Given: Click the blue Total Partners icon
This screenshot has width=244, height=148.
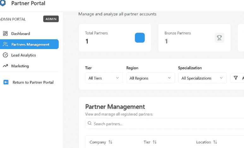Looking at the screenshot, I should point(140,38).
